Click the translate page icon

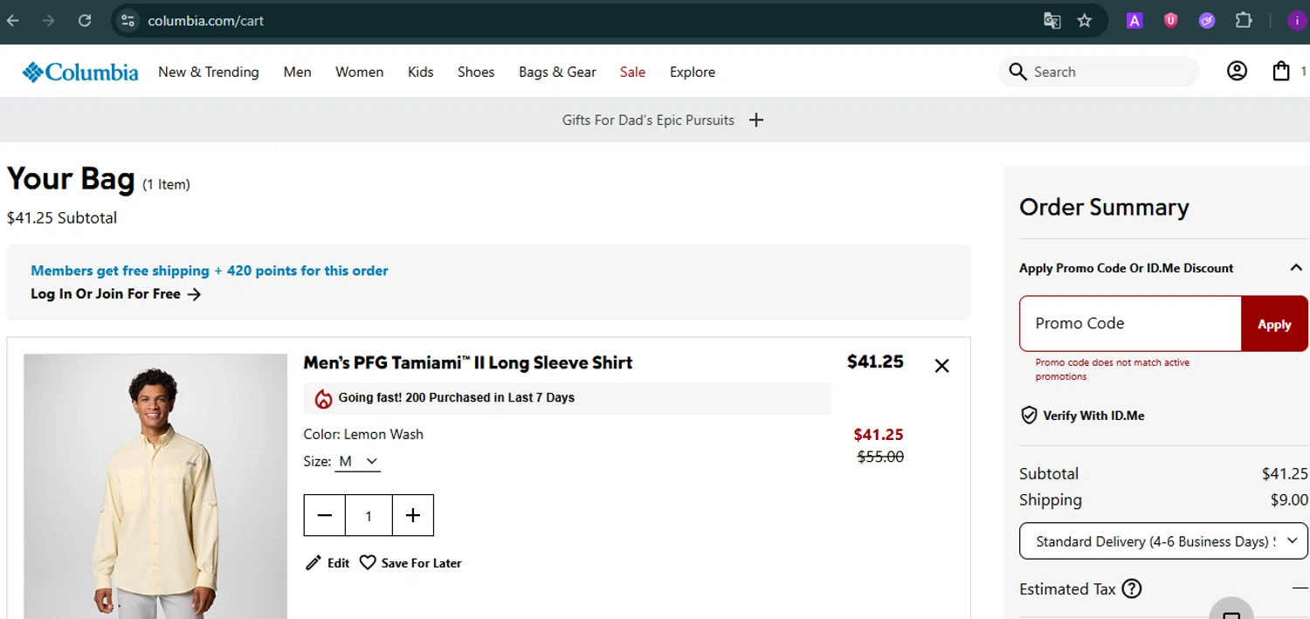(1052, 21)
